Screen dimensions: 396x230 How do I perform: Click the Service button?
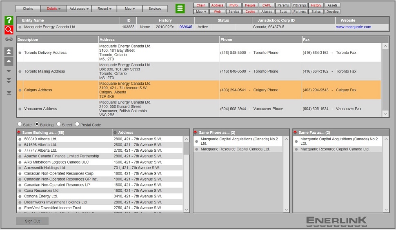pos(234,11)
